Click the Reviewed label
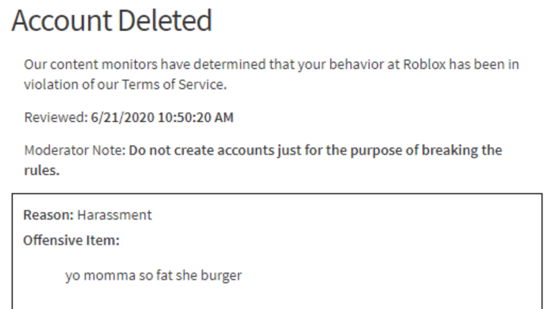The image size is (550, 309). pos(56,117)
